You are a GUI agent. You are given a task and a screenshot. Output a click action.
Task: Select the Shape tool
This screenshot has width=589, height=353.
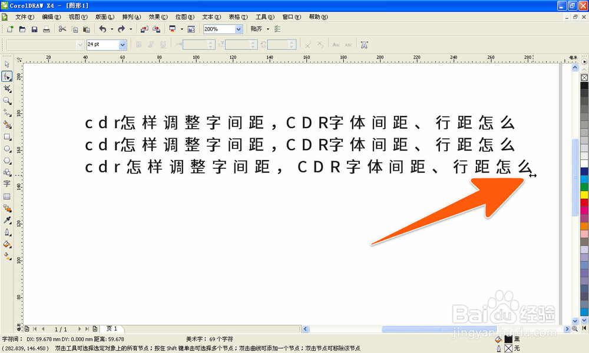pyautogui.click(x=6, y=76)
